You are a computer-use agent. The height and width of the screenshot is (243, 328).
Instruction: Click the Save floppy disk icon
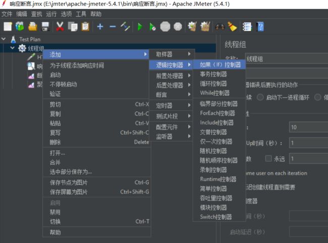click(x=45, y=27)
